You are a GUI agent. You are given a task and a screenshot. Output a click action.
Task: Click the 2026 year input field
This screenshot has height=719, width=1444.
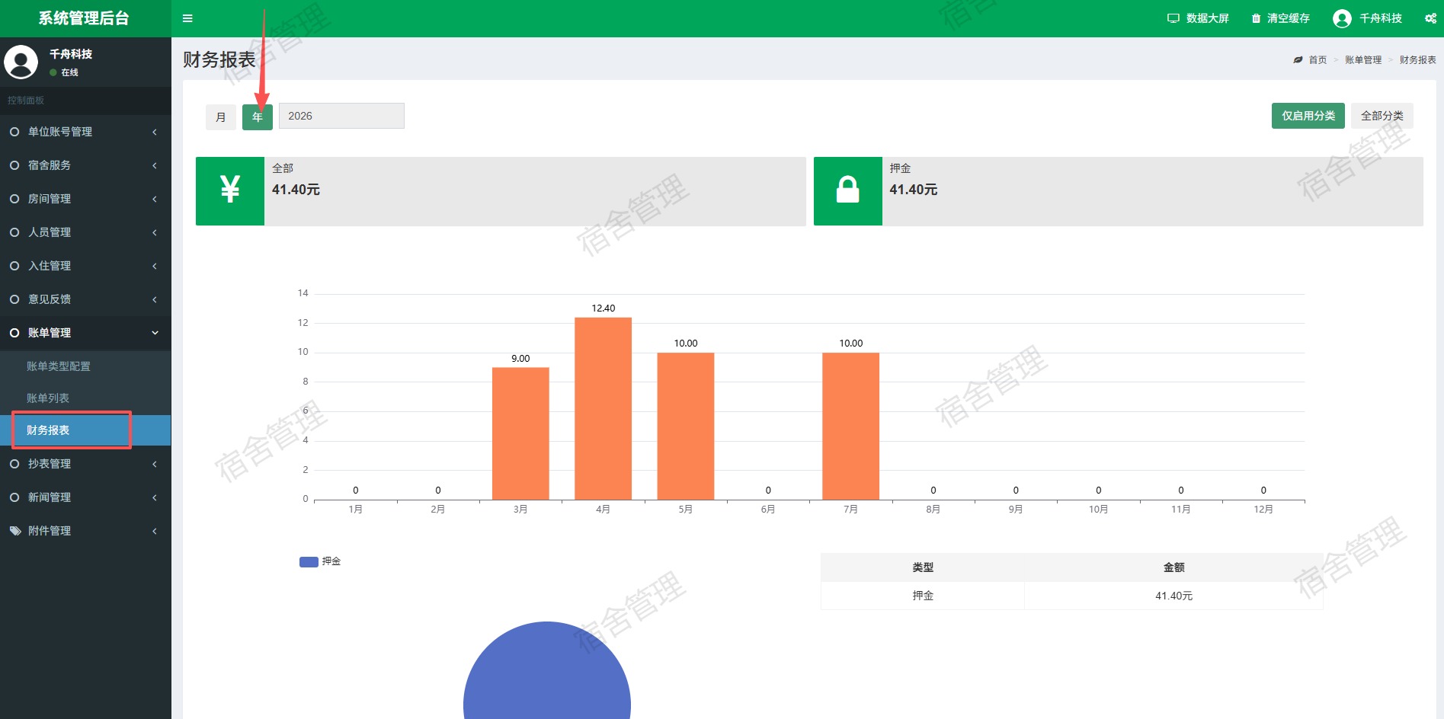click(x=341, y=116)
